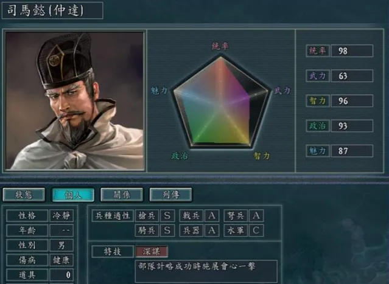Click the 武力 stat label box

click(318, 76)
